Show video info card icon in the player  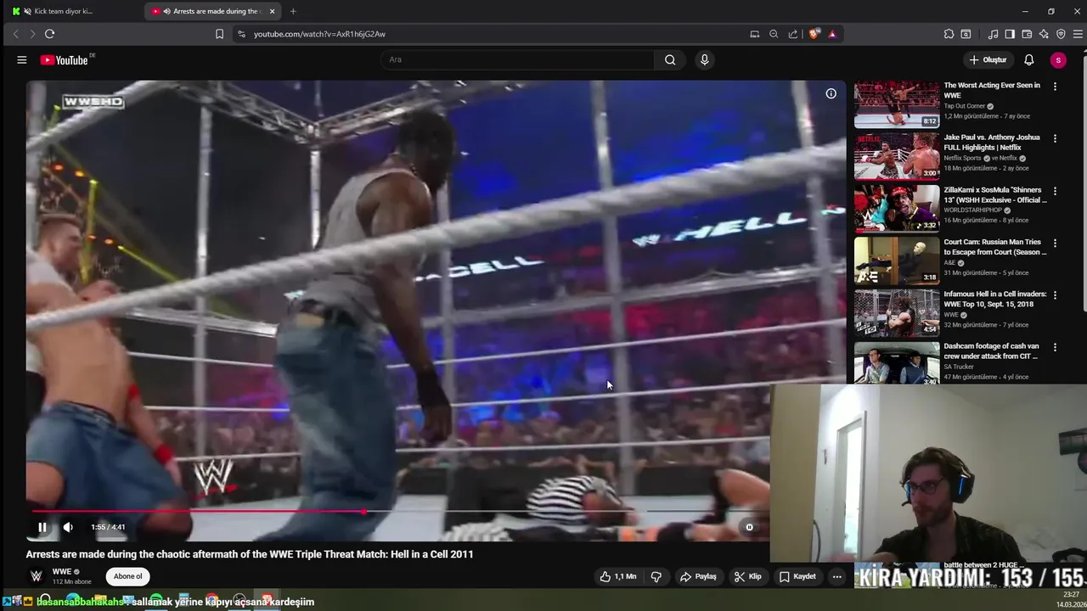831,93
